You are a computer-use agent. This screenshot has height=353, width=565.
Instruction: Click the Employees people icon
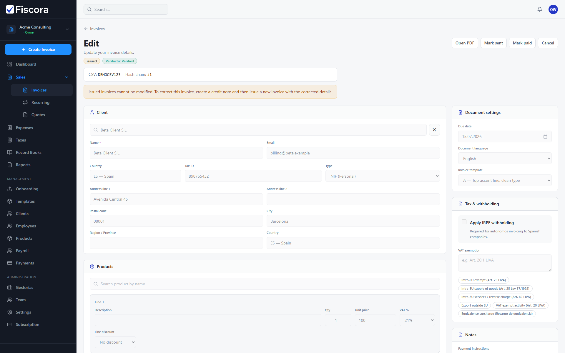click(10, 226)
